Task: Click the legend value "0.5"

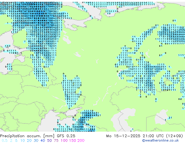Action: click(x=5, y=141)
